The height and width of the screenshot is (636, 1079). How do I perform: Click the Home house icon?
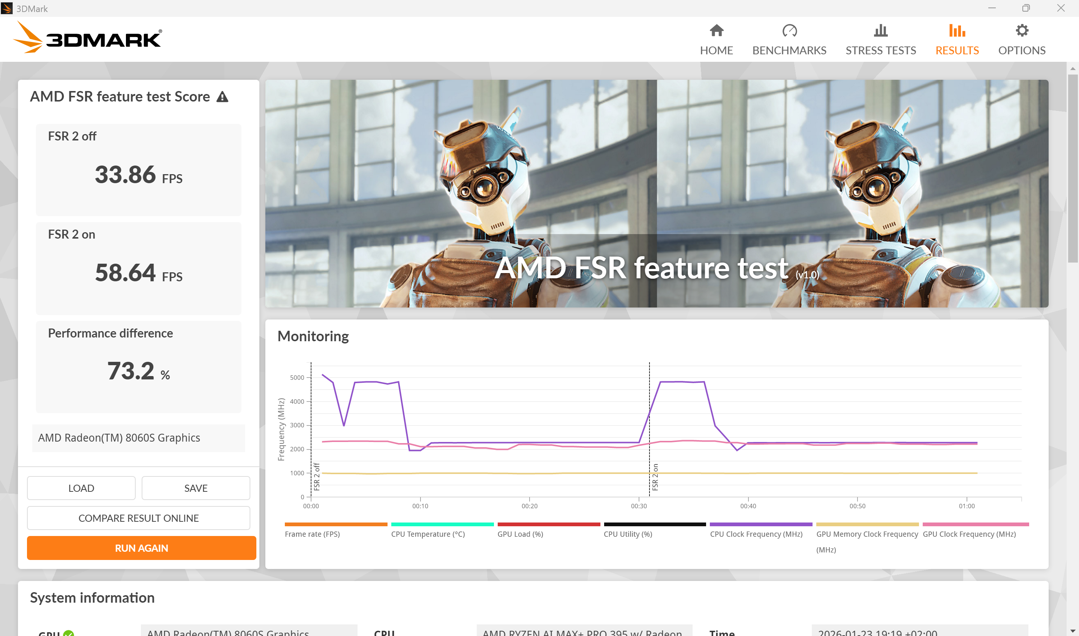(x=716, y=30)
